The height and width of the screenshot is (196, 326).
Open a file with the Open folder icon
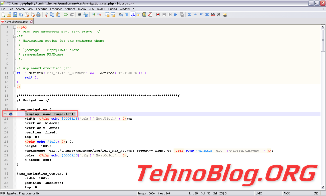[x=9, y=14]
